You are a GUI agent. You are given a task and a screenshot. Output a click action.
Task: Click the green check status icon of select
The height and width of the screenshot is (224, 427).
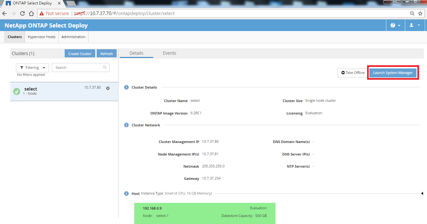tap(17, 92)
